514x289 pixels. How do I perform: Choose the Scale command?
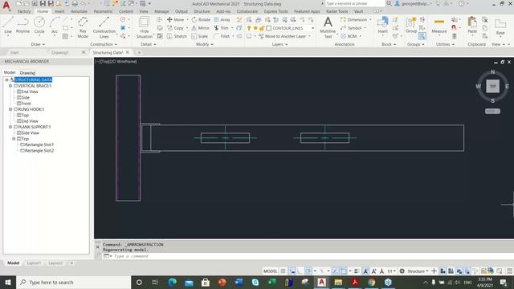point(200,36)
